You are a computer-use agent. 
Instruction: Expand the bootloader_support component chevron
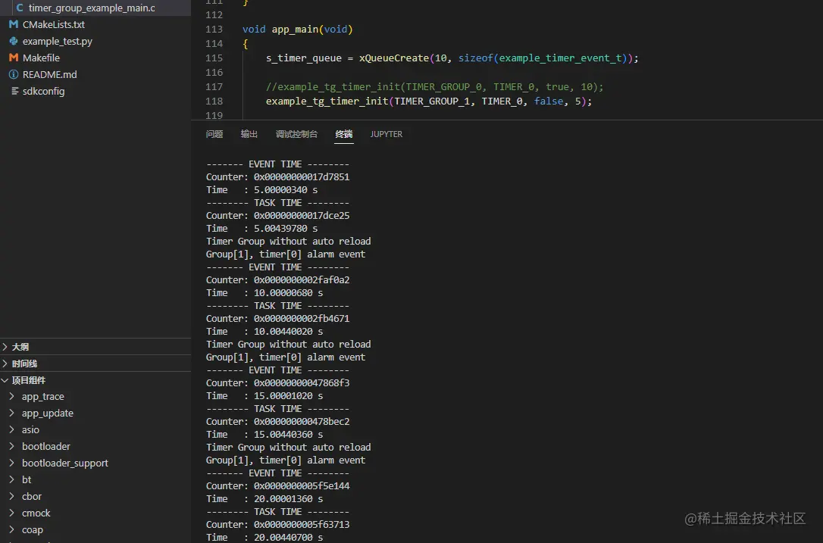pos(11,463)
